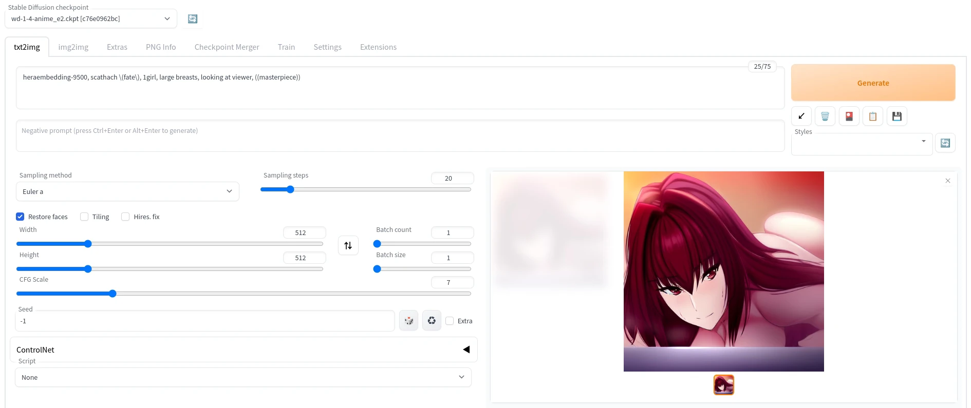This screenshot has height=408, width=971.
Task: Reuse last seed recycle icon
Action: (x=432, y=321)
